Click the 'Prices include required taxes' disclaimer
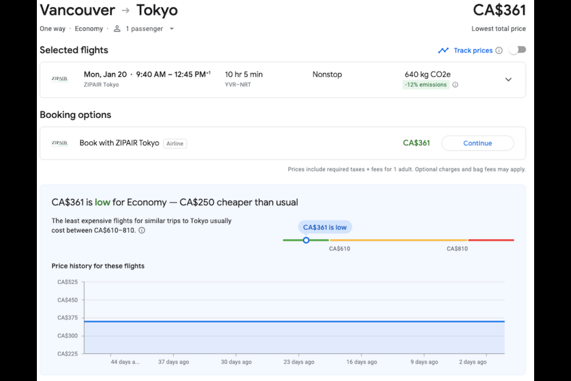This screenshot has width=571, height=381. [x=407, y=169]
